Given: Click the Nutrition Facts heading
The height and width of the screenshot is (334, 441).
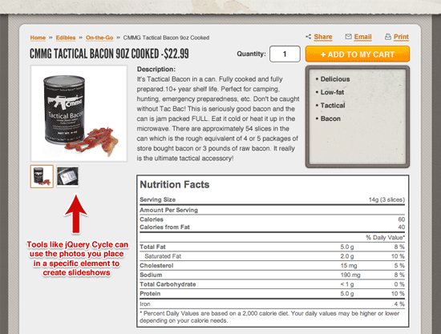Looking at the screenshot, I should coord(175,184).
